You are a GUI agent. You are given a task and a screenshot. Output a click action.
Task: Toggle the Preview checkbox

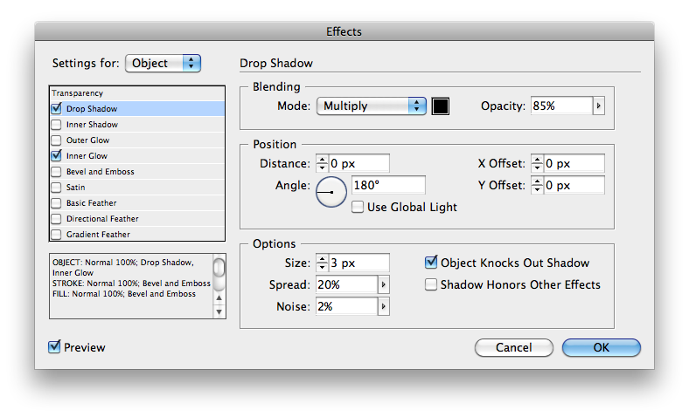coord(54,347)
